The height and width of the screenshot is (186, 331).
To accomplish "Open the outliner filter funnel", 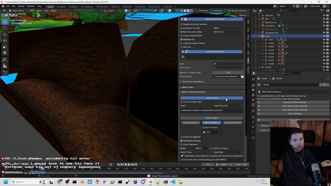I will tap(321, 11).
